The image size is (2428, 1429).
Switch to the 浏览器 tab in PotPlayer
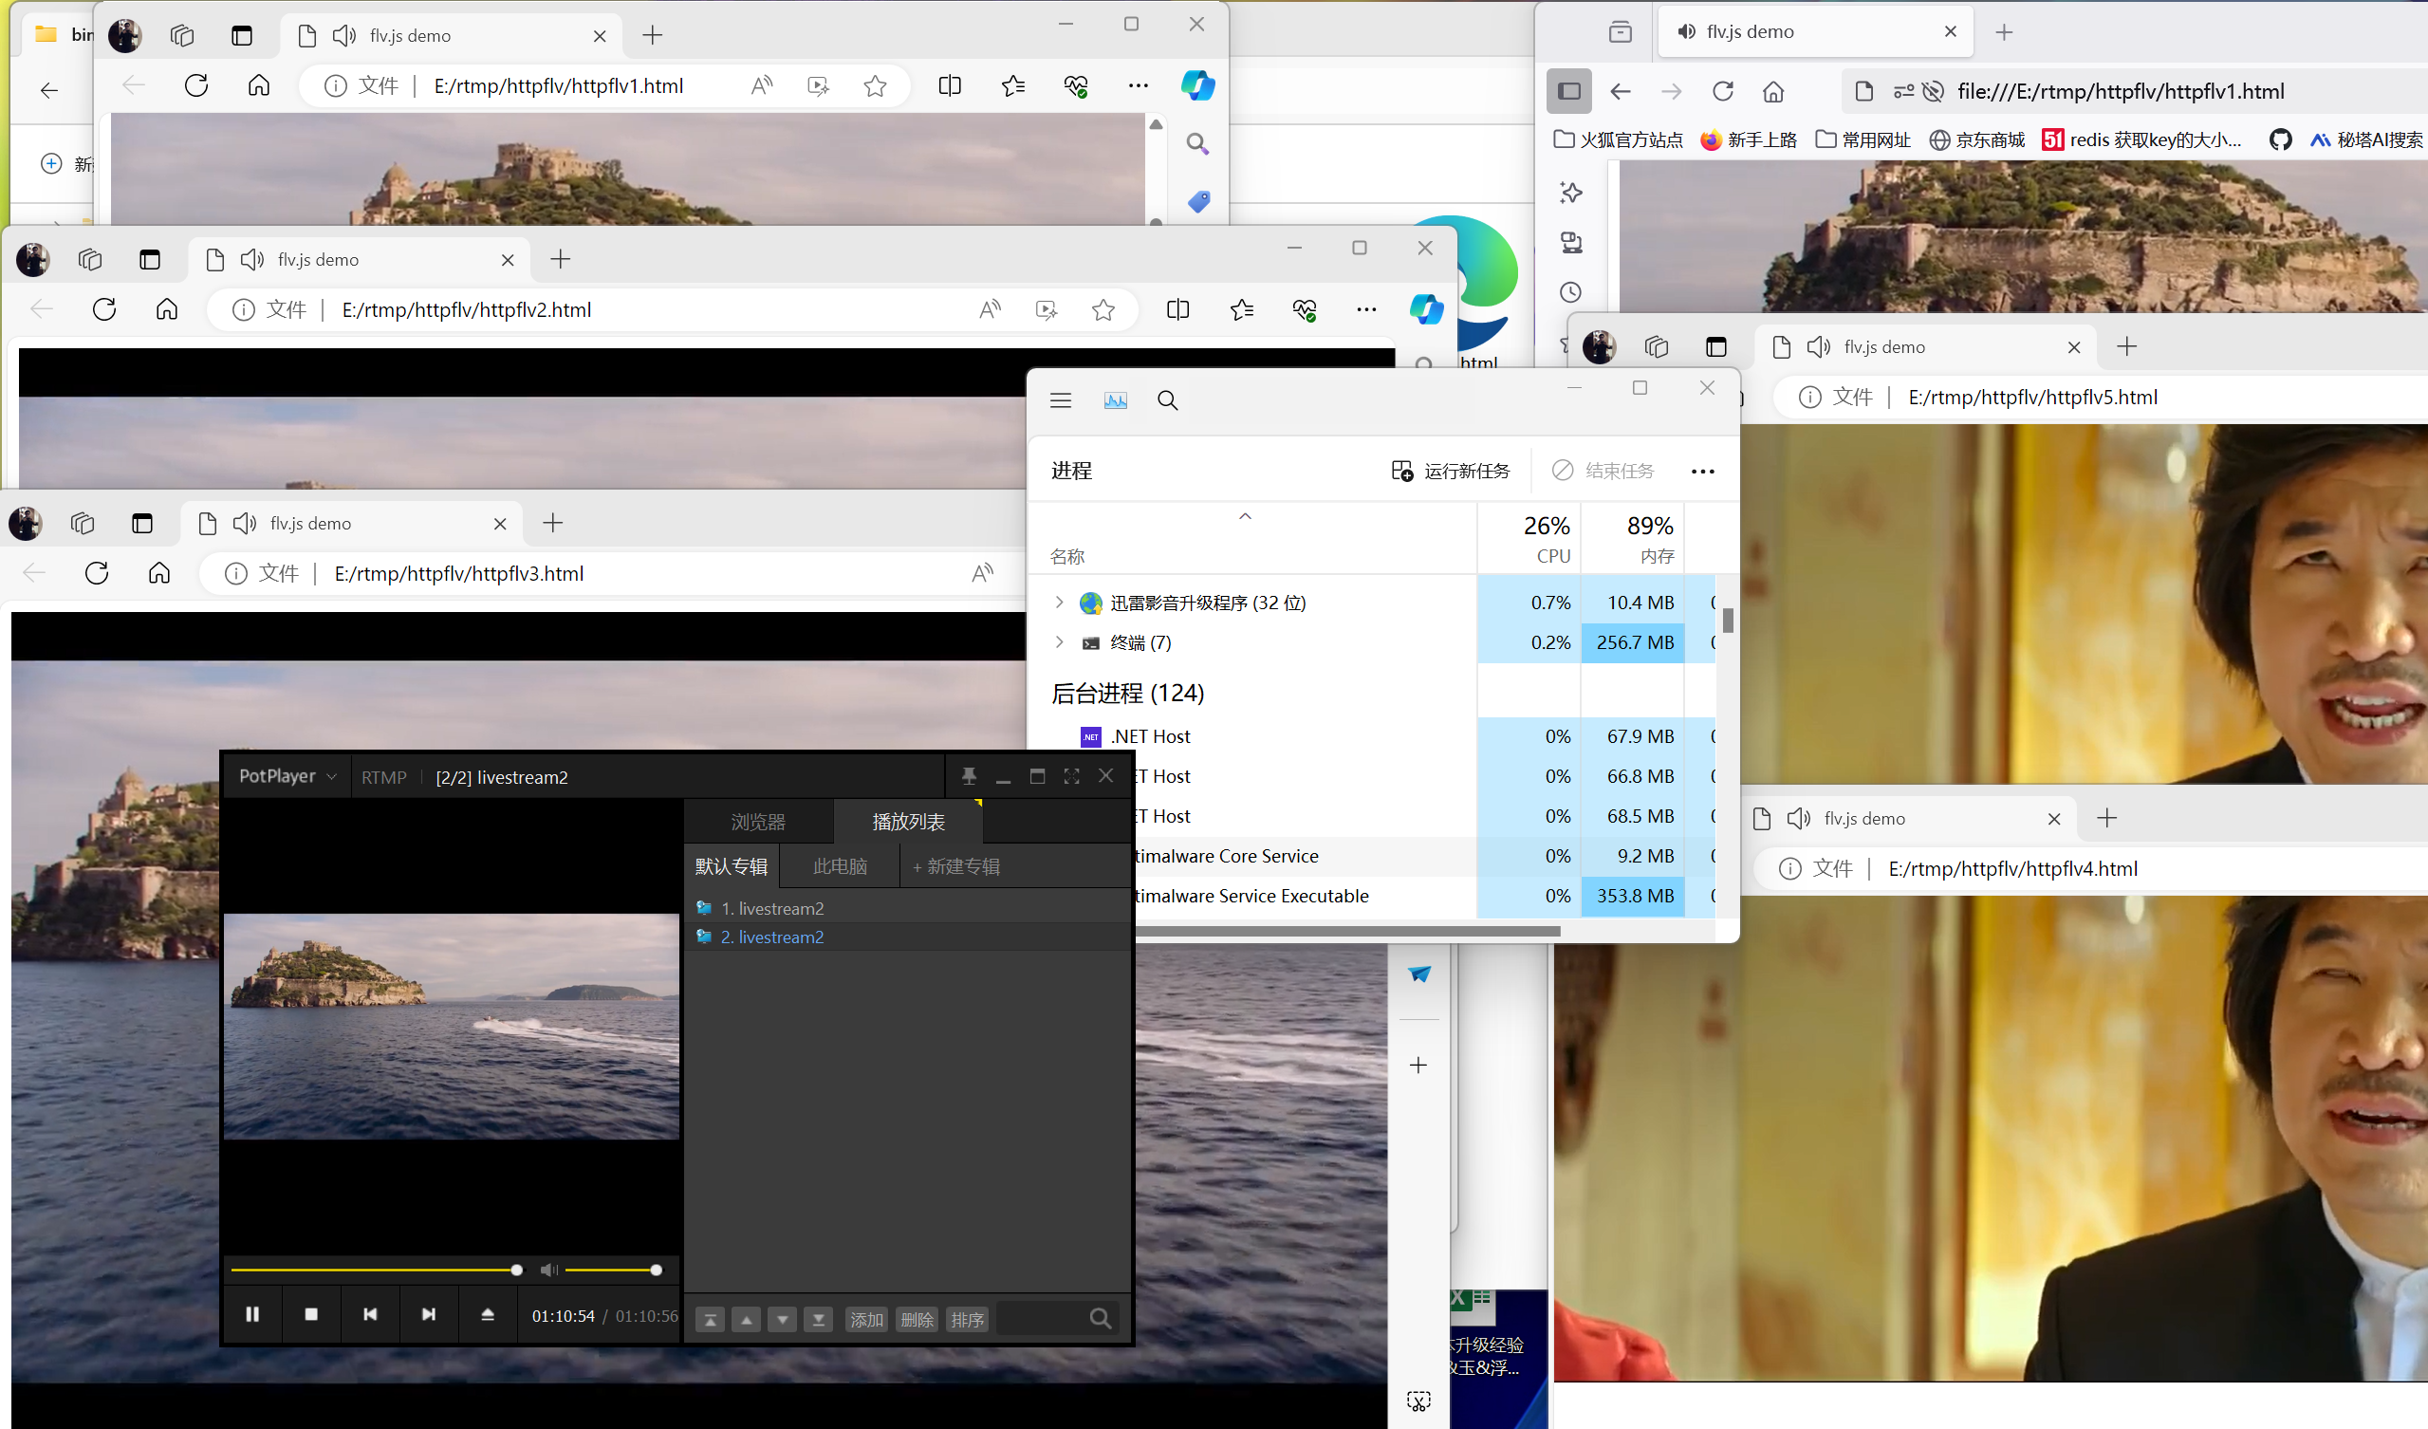[758, 822]
